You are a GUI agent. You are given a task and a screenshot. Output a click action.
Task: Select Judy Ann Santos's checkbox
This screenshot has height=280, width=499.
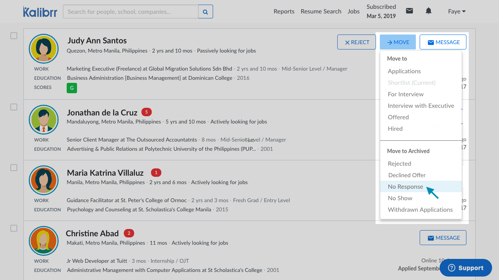(x=14, y=36)
